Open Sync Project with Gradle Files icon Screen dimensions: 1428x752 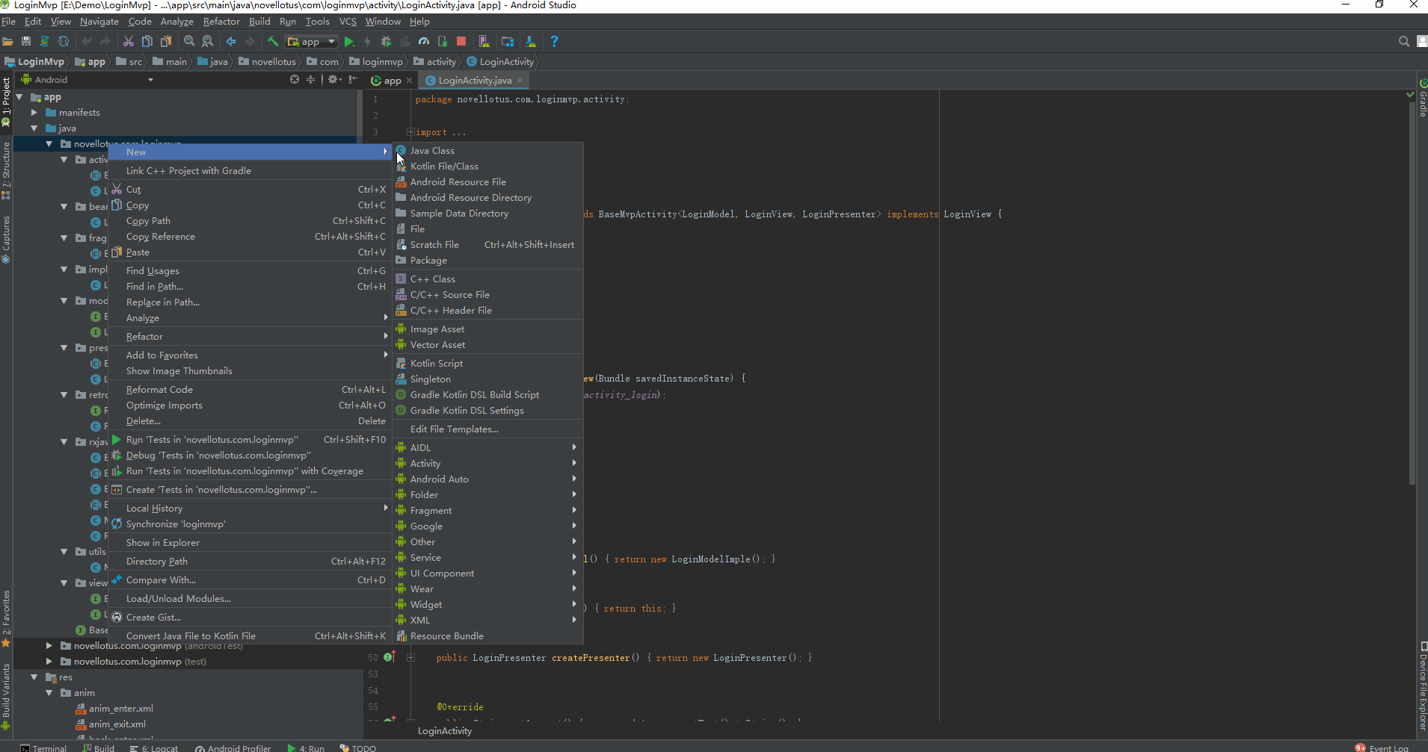coord(44,41)
